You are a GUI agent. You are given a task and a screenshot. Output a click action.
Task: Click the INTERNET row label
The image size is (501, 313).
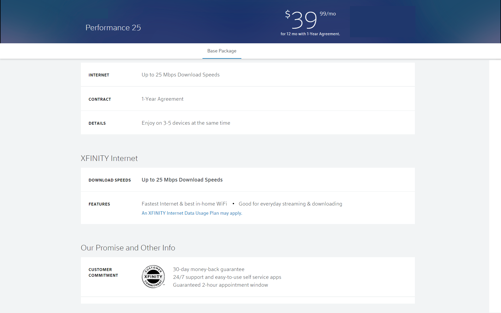tap(99, 75)
